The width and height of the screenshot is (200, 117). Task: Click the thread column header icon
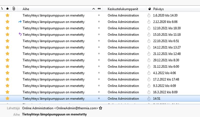tap(2, 9)
